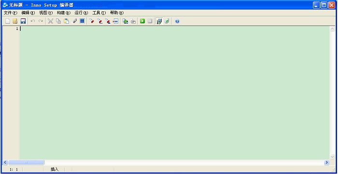Screen dimensions: 338x174
Task: Maximize the Inno Setup window
Action: (324, 5)
